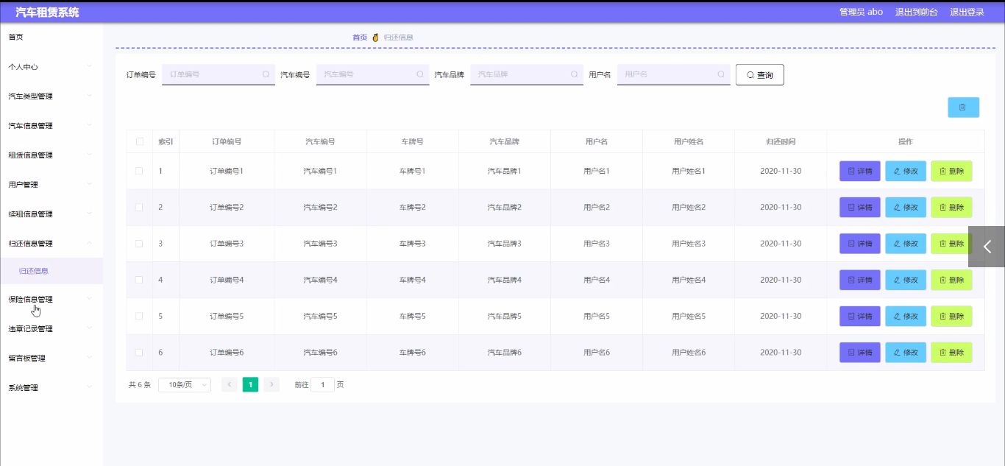Click 详情 for 订单编号1
This screenshot has height=466, width=1005.
coord(860,171)
